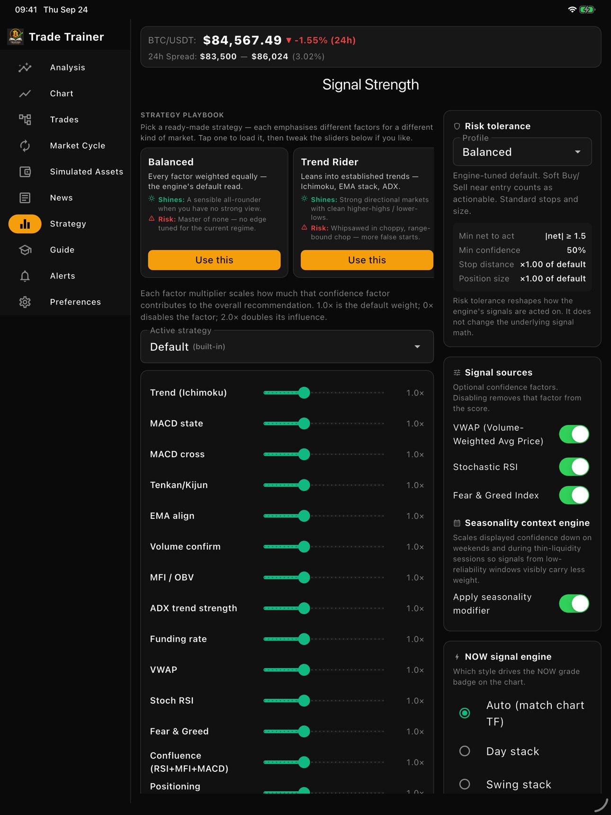Image resolution: width=611 pixels, height=815 pixels.
Task: Disable Apply seasonality modifier switch
Action: click(x=574, y=604)
